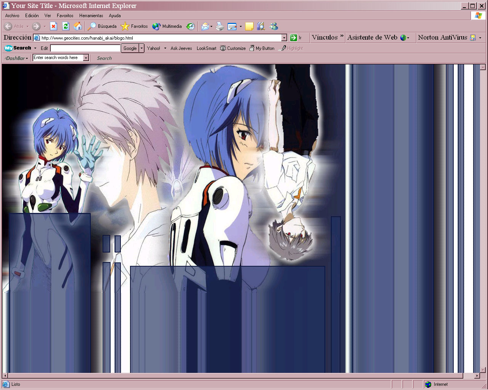The image size is (488, 390).
Task: Launch the Messenger people icon
Action: tap(274, 26)
